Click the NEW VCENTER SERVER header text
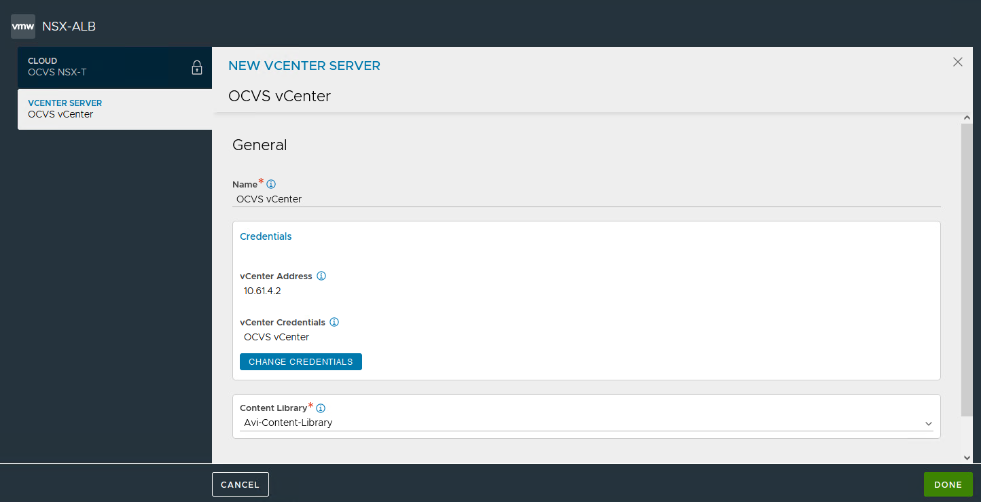The height and width of the screenshot is (502, 981). (x=304, y=66)
